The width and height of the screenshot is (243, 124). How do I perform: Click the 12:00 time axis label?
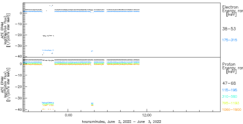147,115
